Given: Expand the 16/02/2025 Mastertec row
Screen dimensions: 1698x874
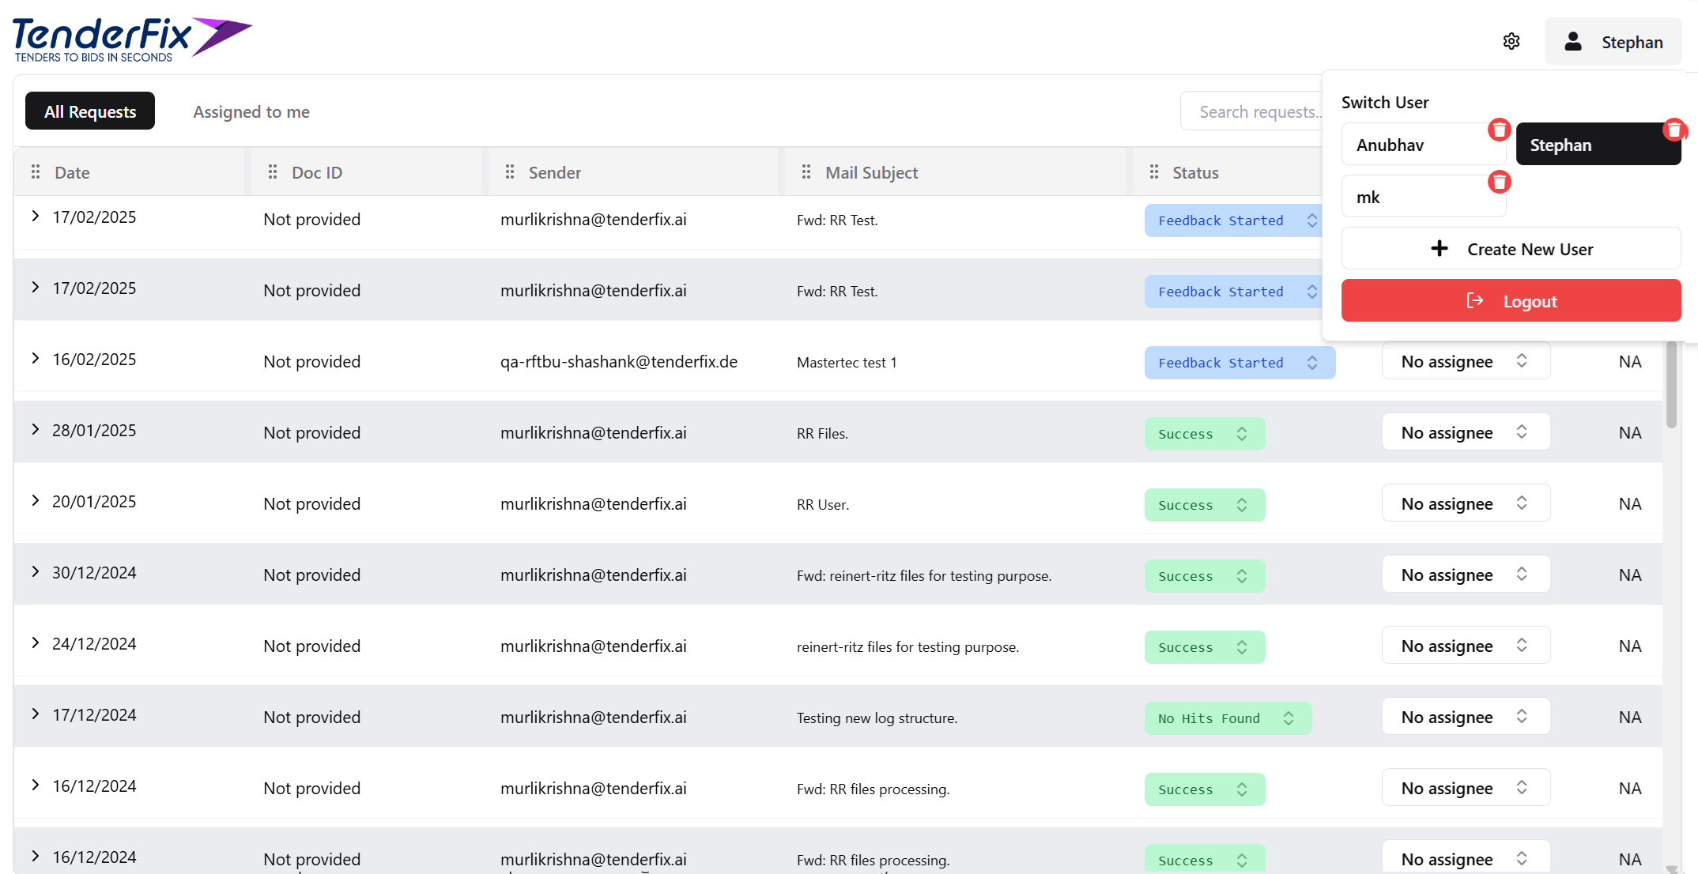Looking at the screenshot, I should click(36, 358).
